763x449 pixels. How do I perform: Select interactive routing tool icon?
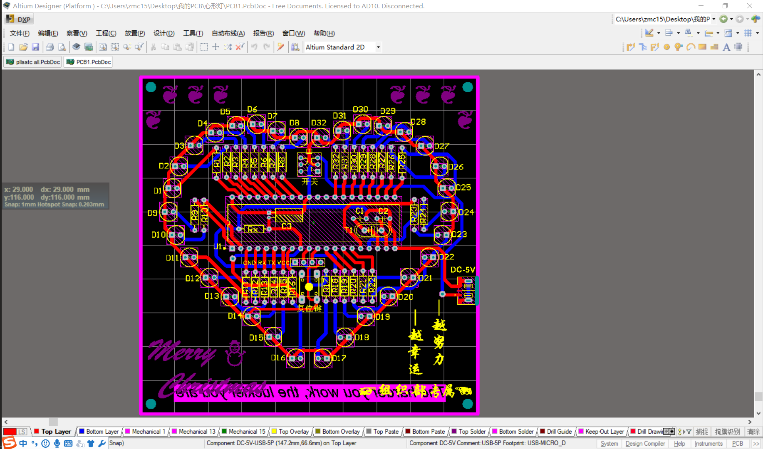coord(631,47)
